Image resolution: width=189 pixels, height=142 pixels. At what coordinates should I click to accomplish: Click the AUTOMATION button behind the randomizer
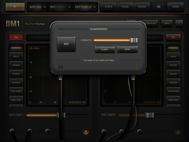coord(151,23)
